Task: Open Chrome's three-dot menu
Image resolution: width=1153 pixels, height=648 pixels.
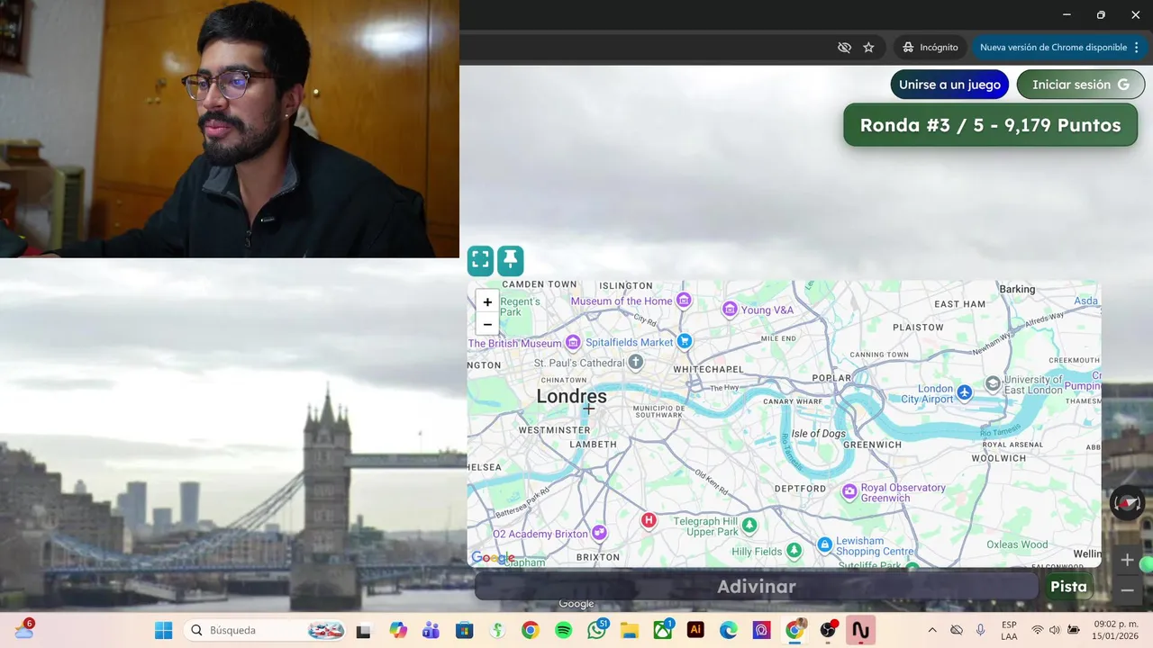Action: point(1137,47)
